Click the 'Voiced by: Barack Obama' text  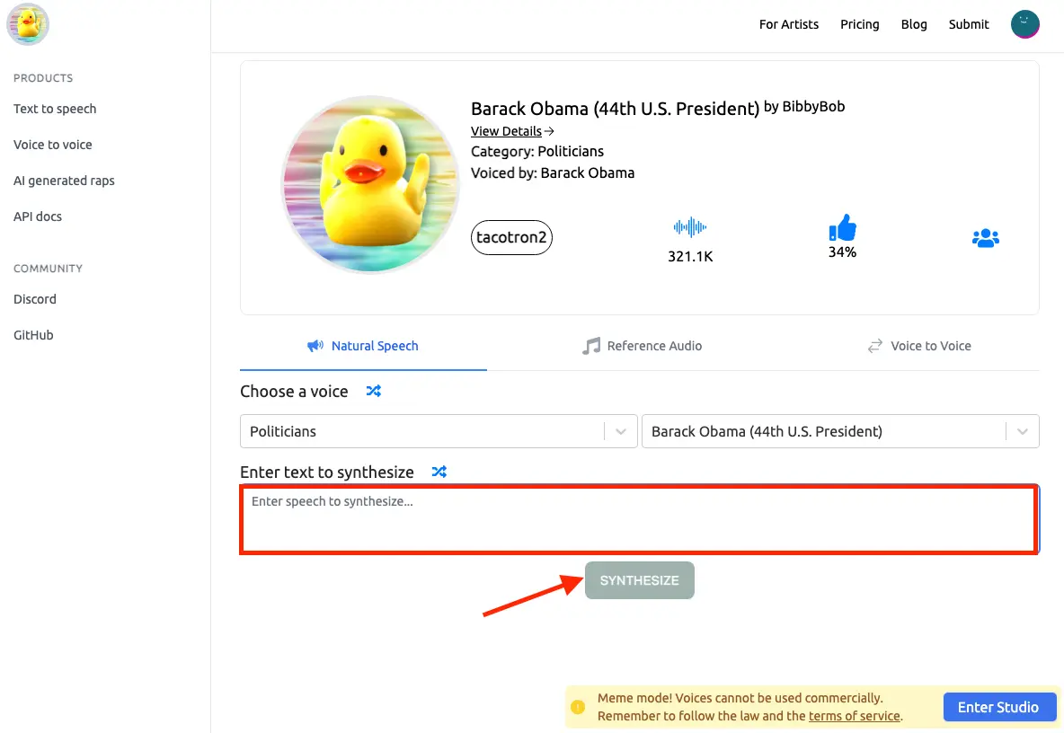553,172
